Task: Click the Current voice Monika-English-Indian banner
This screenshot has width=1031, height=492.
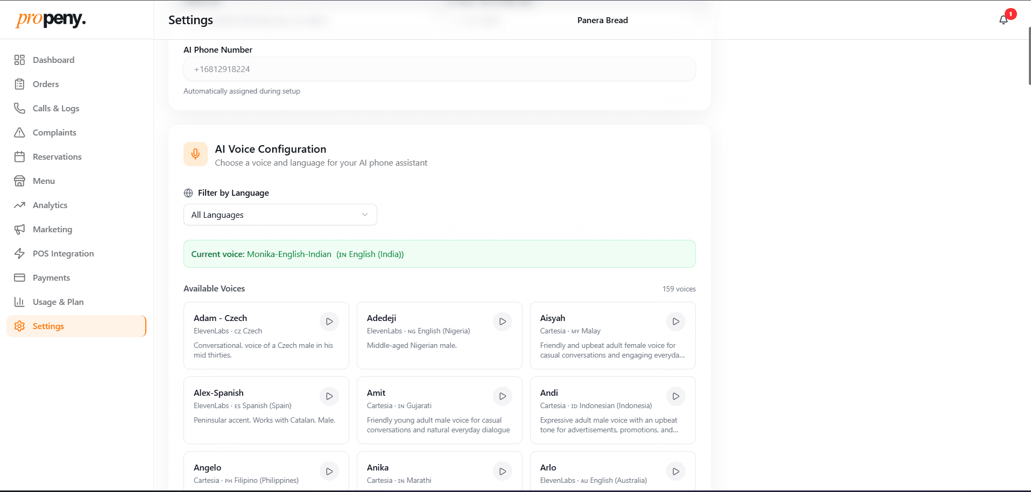Action: click(439, 254)
